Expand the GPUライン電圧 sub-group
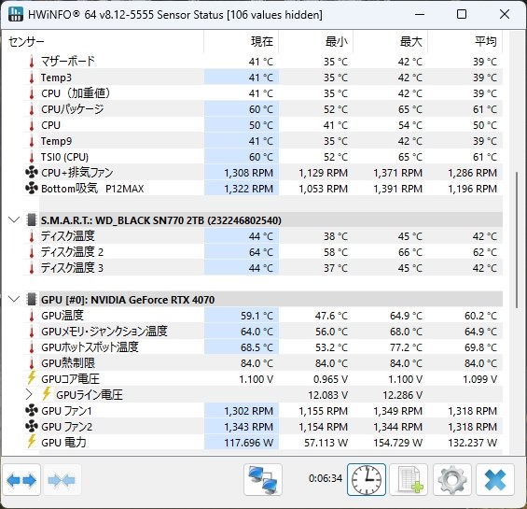 click(x=29, y=394)
